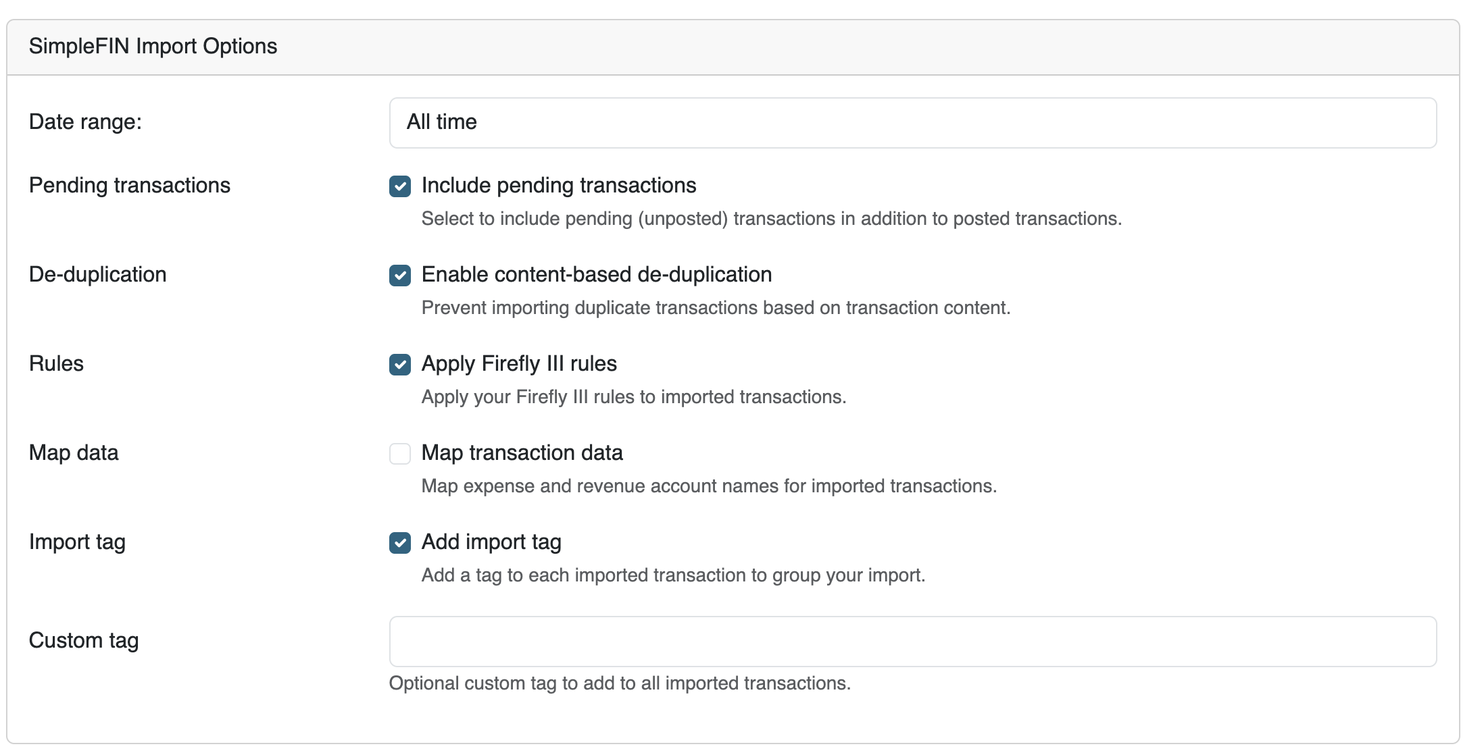This screenshot has width=1484, height=755.
Task: Disable the content-based de-duplication checkbox
Action: coord(400,276)
